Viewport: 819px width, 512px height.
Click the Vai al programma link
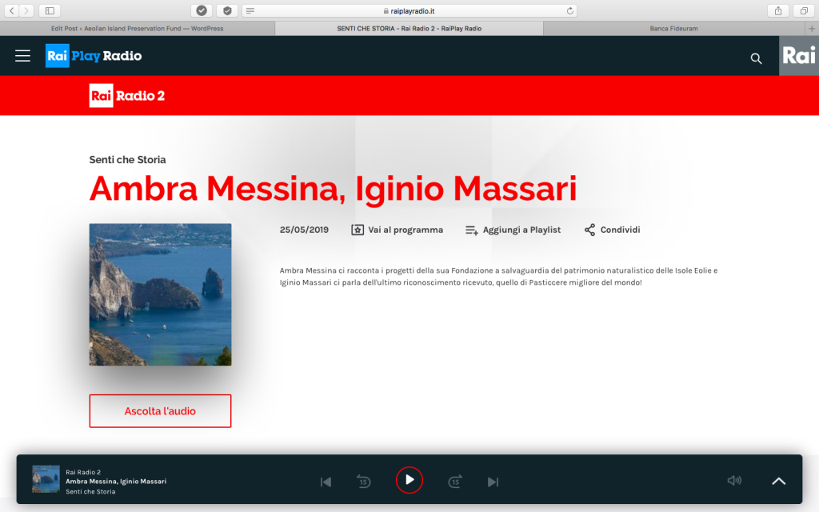[x=397, y=230]
